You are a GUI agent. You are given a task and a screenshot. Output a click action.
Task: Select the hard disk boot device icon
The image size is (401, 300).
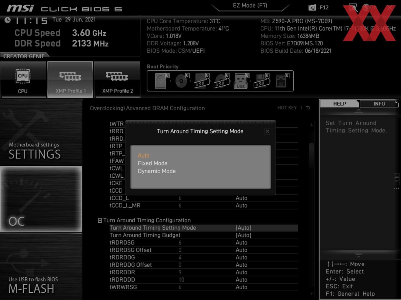162,81
